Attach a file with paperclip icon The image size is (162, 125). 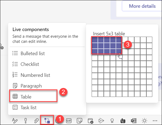tap(36, 120)
